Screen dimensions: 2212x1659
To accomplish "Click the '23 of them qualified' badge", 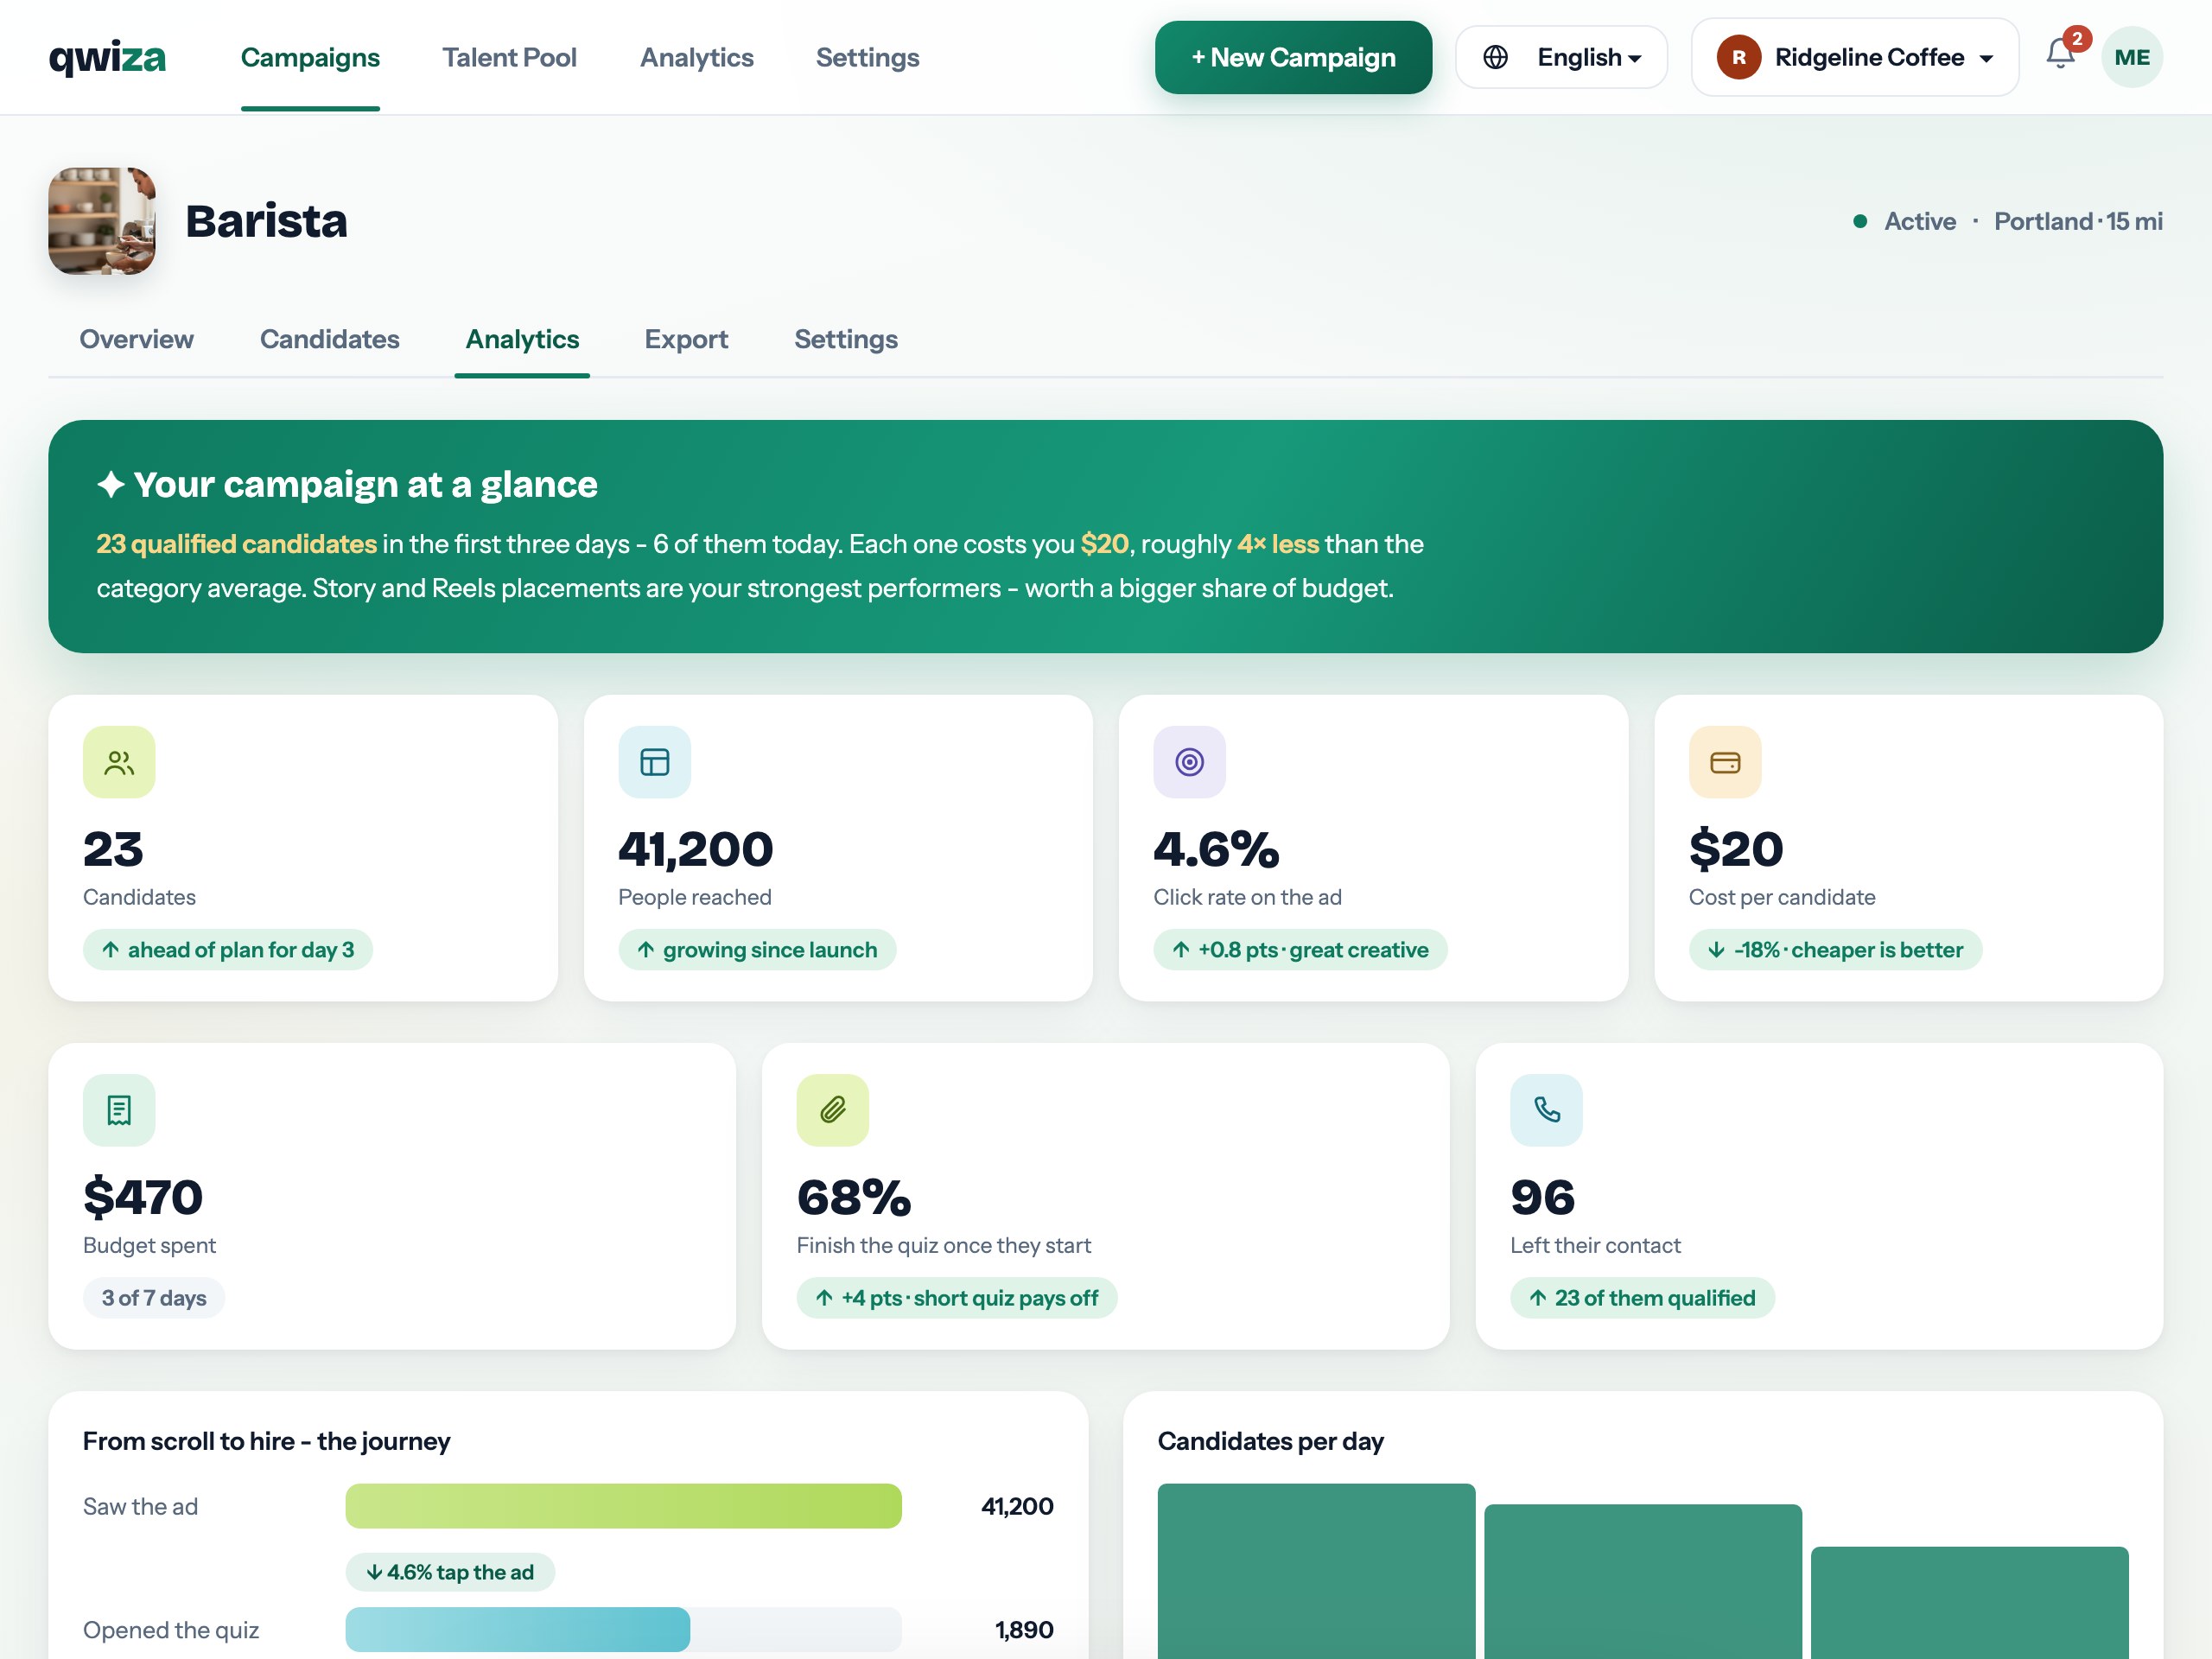I will pos(1642,1298).
